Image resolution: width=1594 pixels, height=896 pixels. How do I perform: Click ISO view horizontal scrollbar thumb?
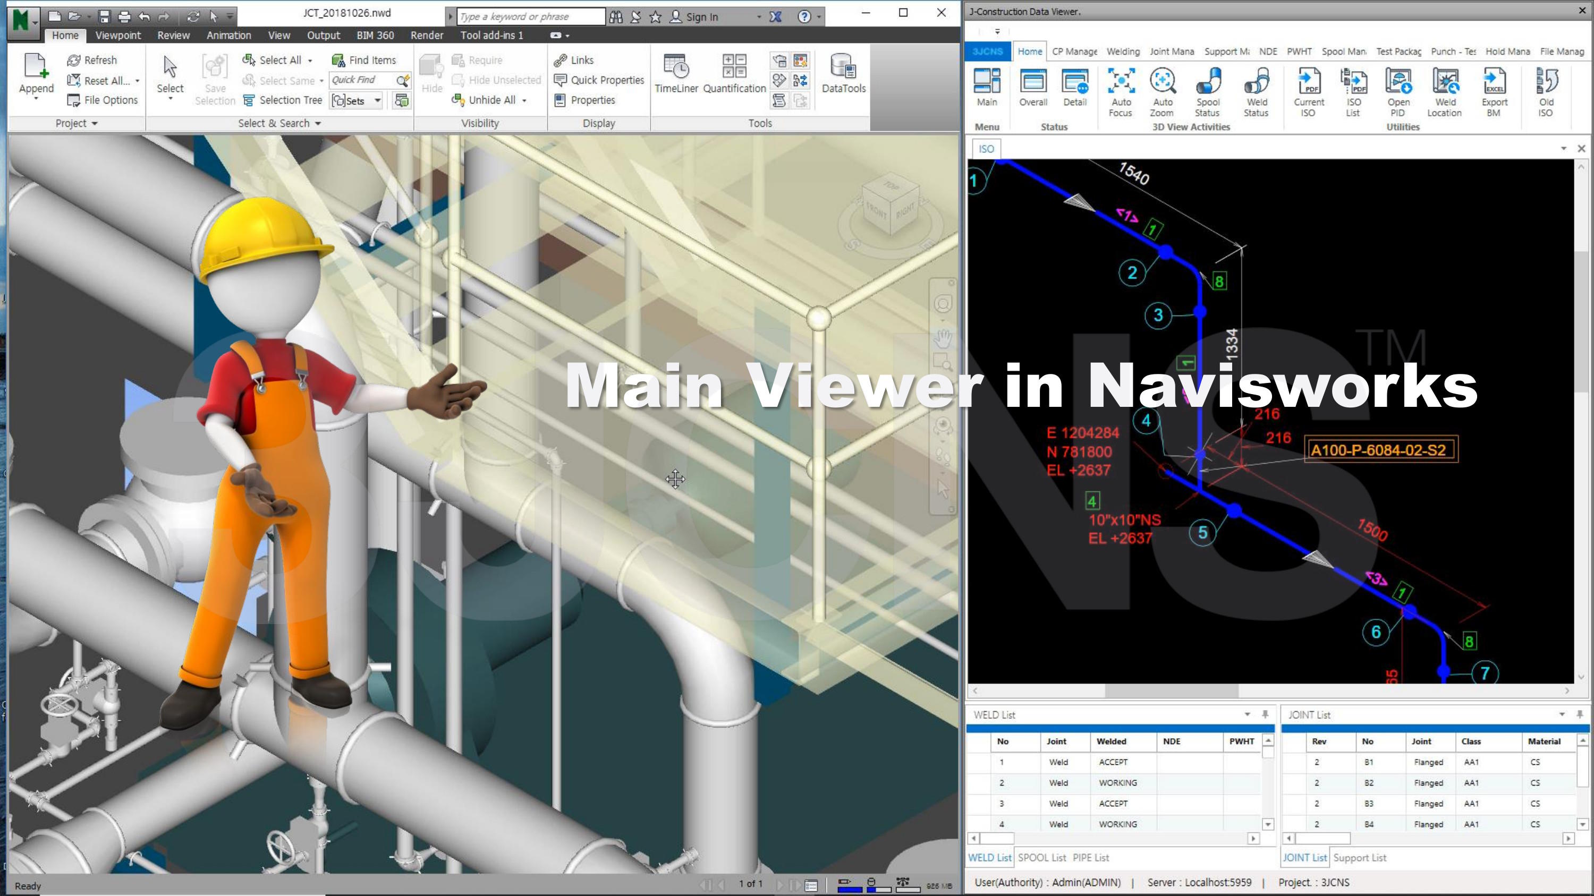pyautogui.click(x=1172, y=690)
